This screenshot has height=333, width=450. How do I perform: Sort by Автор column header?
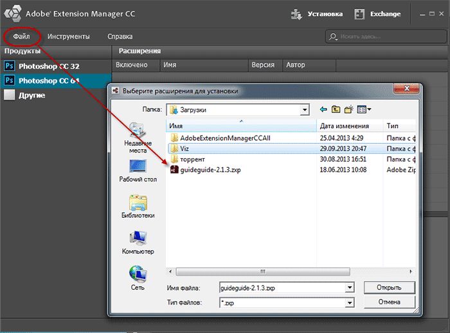309,65
